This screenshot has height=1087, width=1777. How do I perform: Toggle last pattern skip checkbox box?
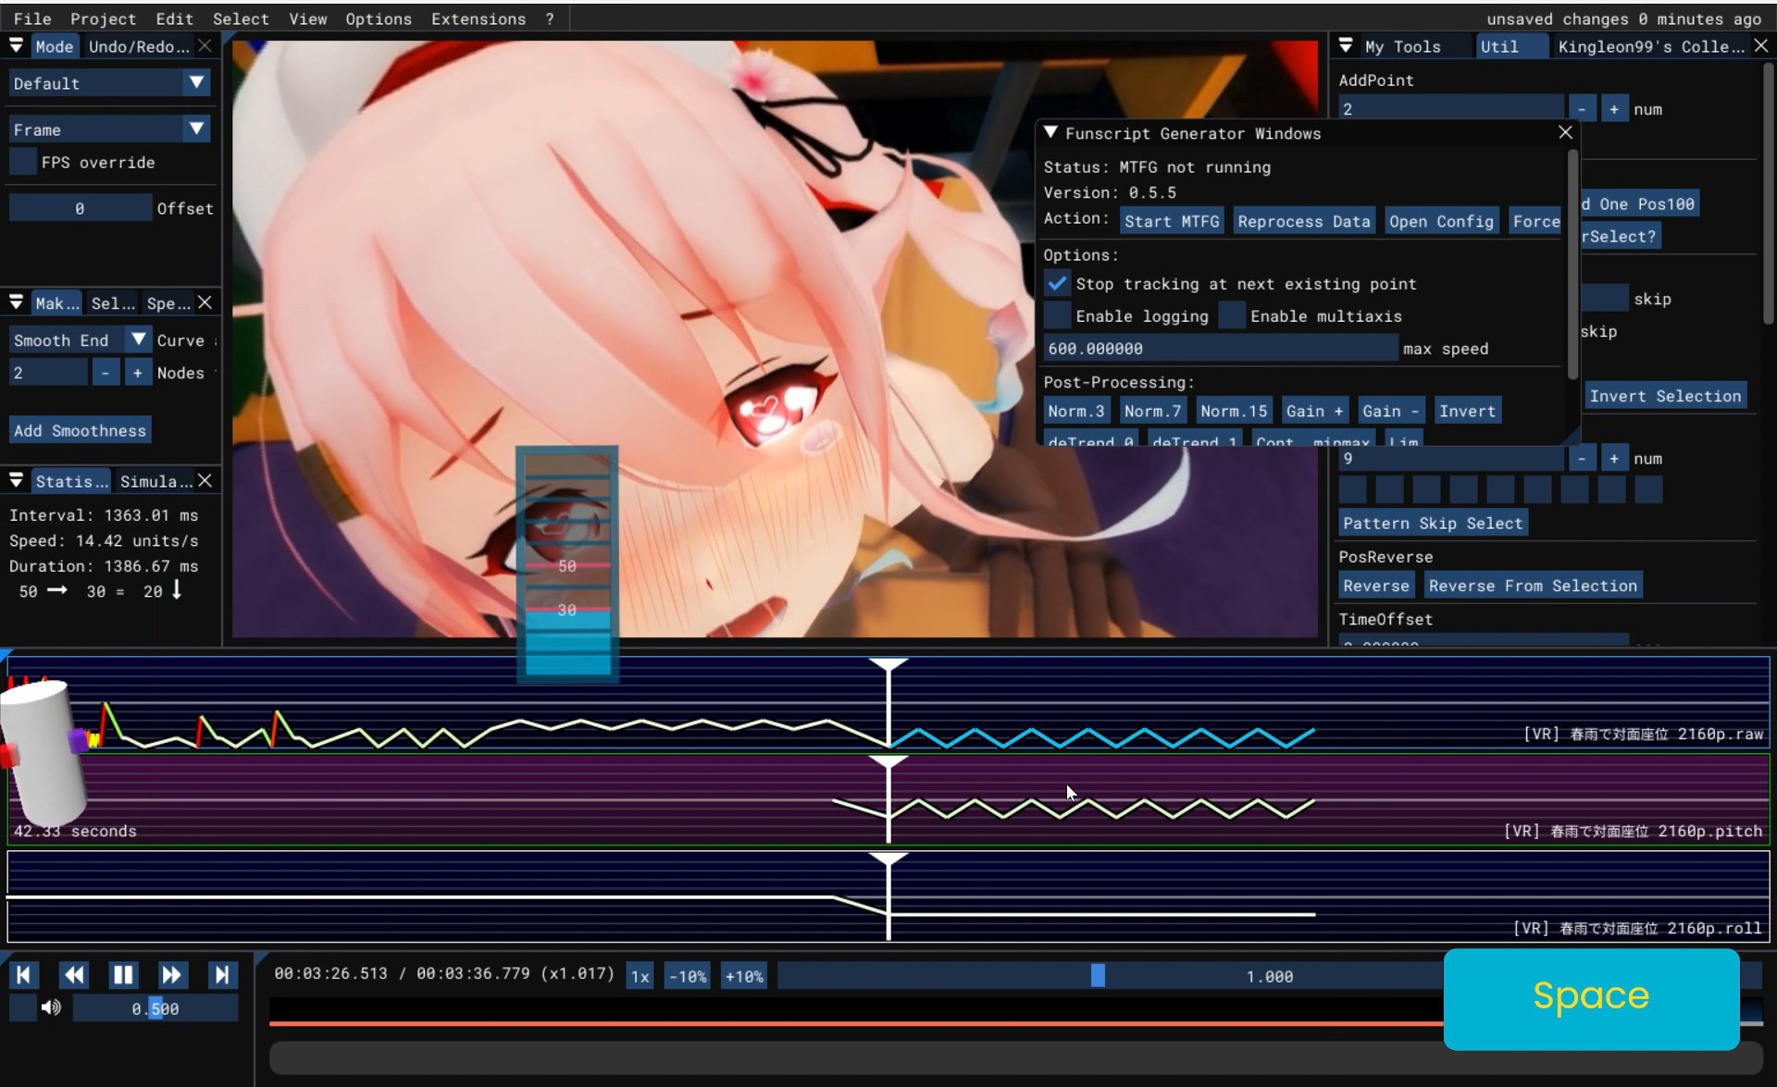tap(1648, 489)
